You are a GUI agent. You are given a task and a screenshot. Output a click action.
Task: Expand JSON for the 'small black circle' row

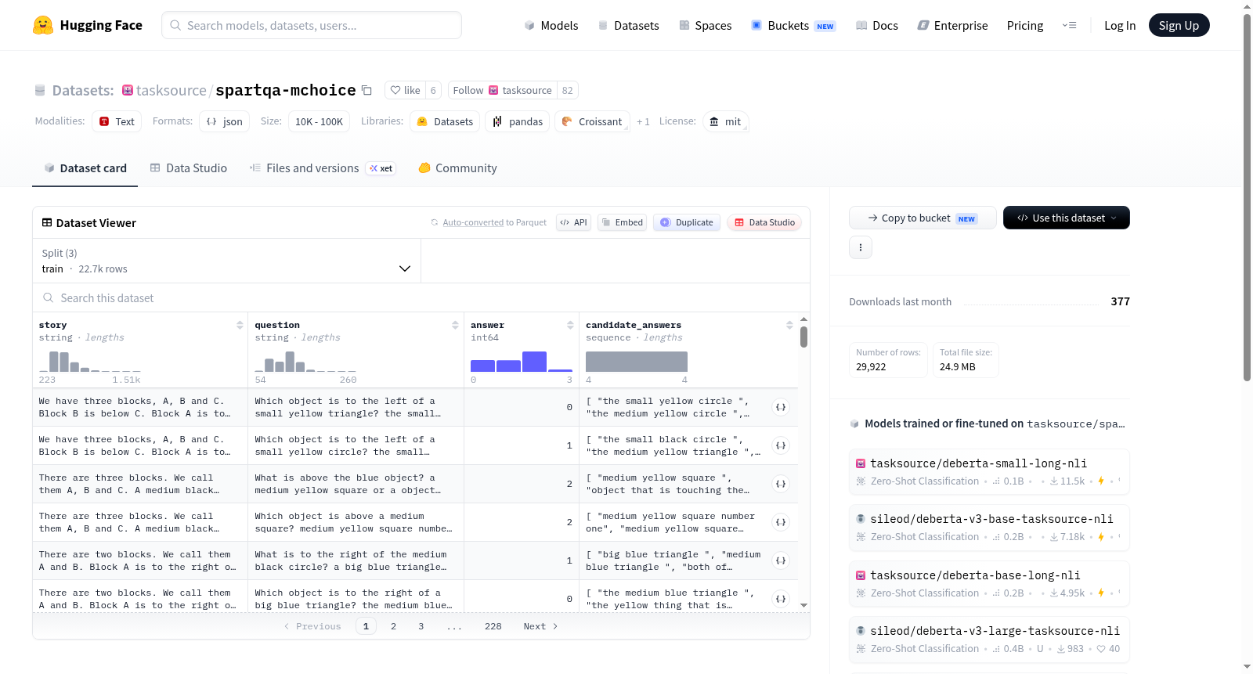781,445
